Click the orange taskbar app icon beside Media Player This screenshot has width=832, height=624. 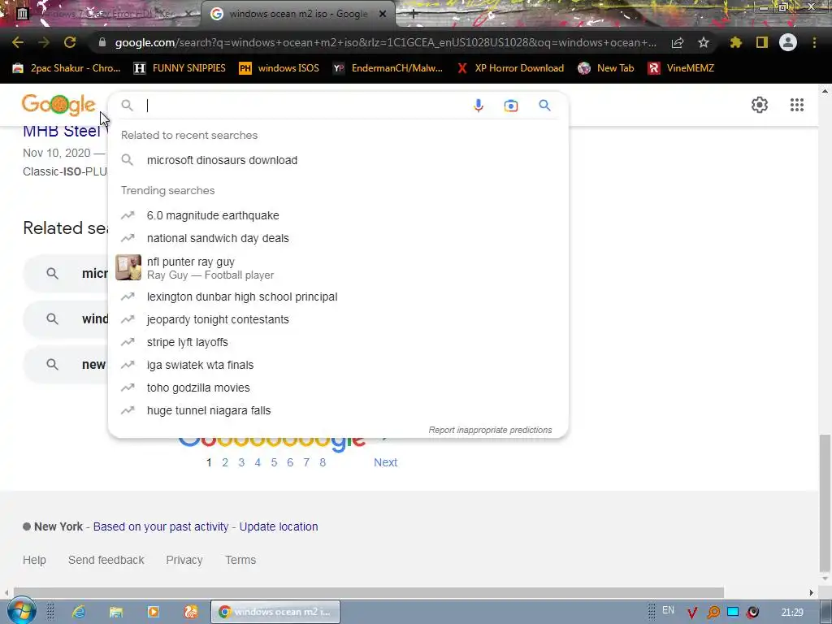click(x=191, y=612)
